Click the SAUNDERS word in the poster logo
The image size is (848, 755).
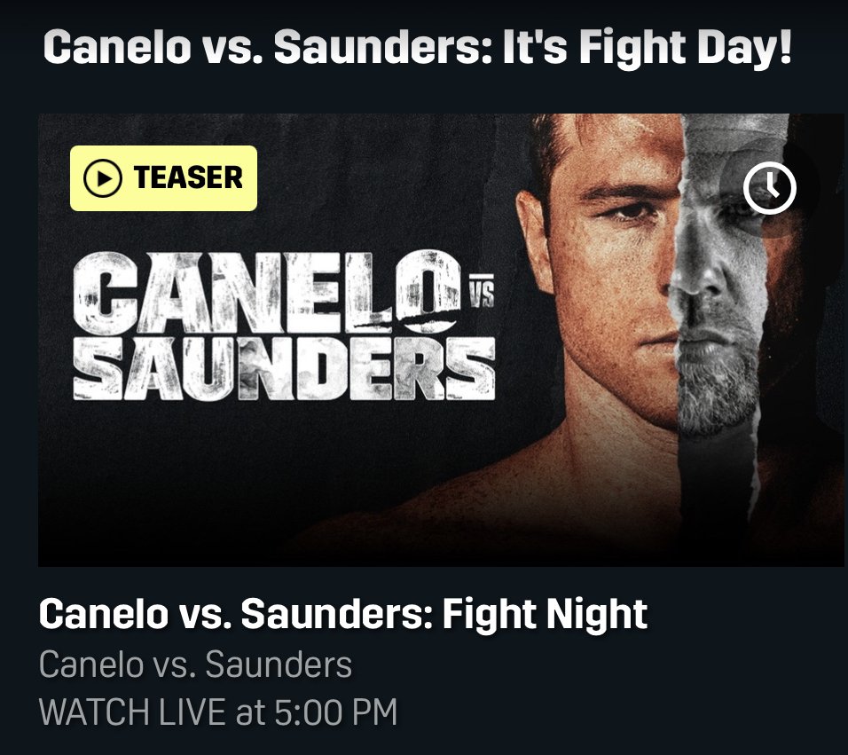284,367
